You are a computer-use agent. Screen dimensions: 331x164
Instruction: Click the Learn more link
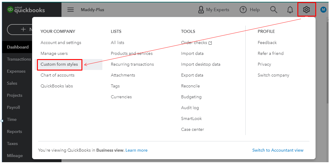pos(137,150)
